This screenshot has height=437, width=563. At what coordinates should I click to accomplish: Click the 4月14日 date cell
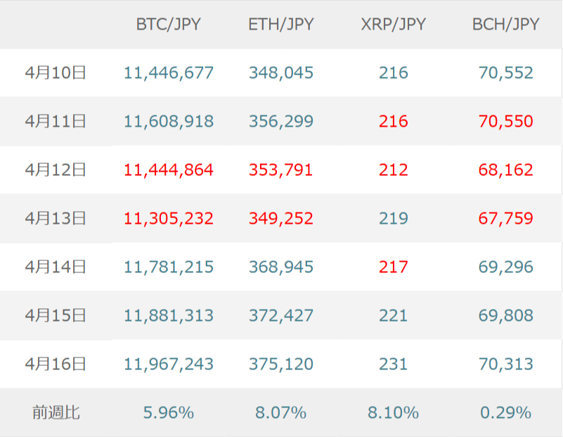[56, 267]
